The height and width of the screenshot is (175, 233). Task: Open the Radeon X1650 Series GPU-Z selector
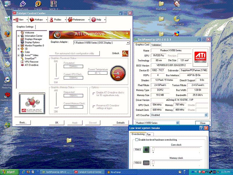157,123
